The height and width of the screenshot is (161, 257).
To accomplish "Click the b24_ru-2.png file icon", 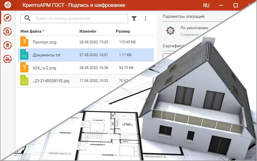I will click(24, 67).
